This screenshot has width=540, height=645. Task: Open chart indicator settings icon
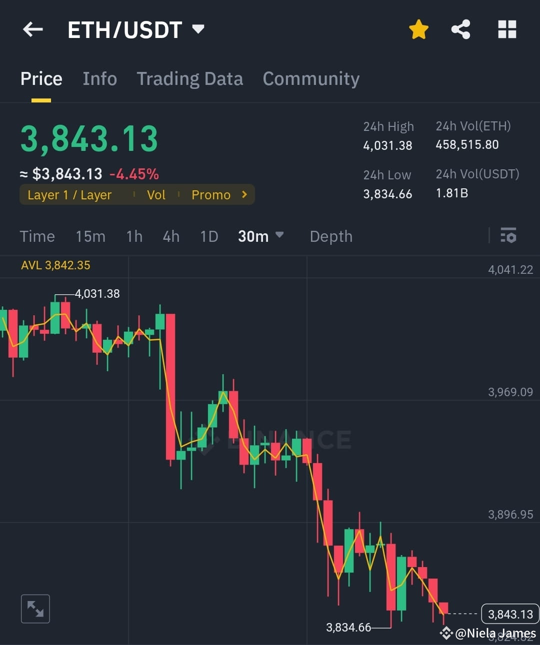click(508, 235)
